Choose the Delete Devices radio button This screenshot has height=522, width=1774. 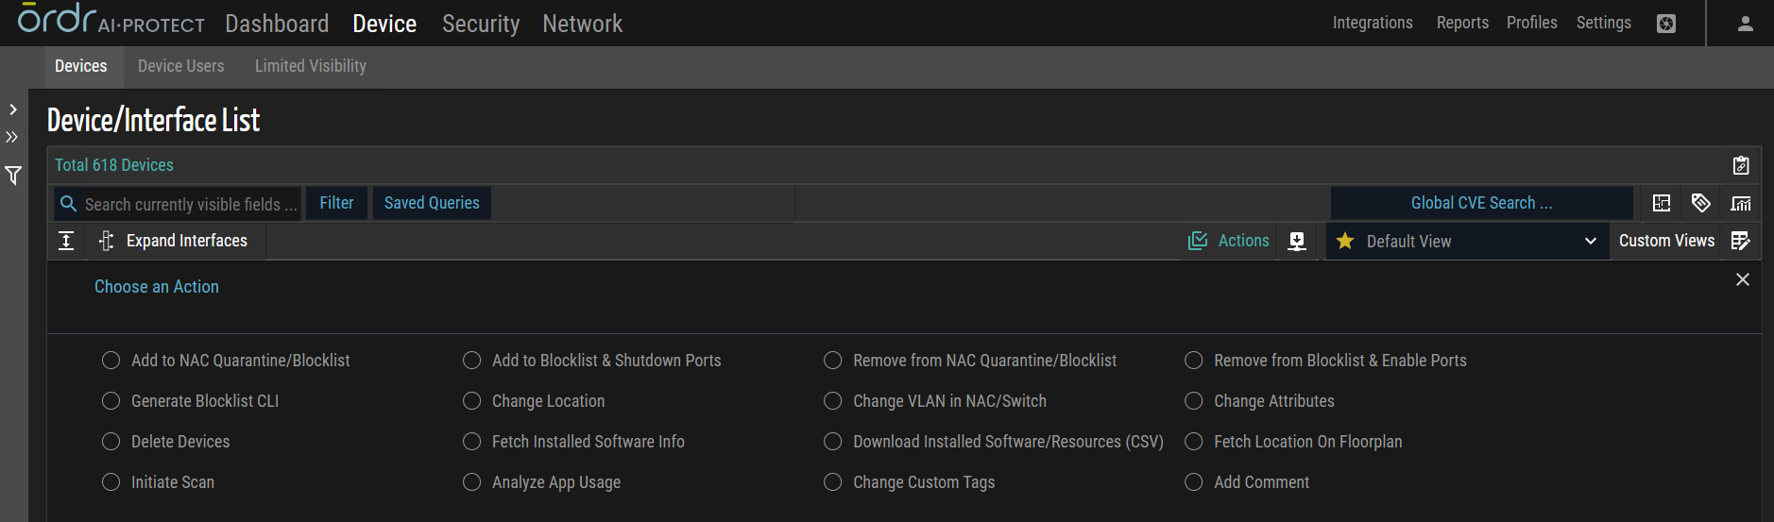111,442
